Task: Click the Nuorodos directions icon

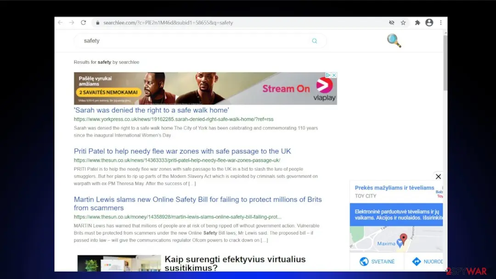Action: [x=416, y=261]
